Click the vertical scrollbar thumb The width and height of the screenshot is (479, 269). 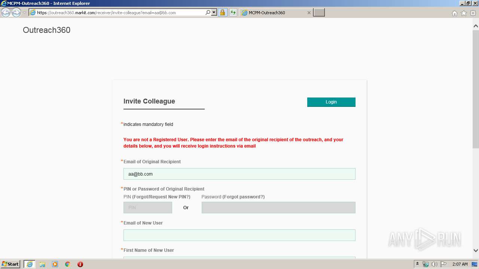[x=476, y=89]
